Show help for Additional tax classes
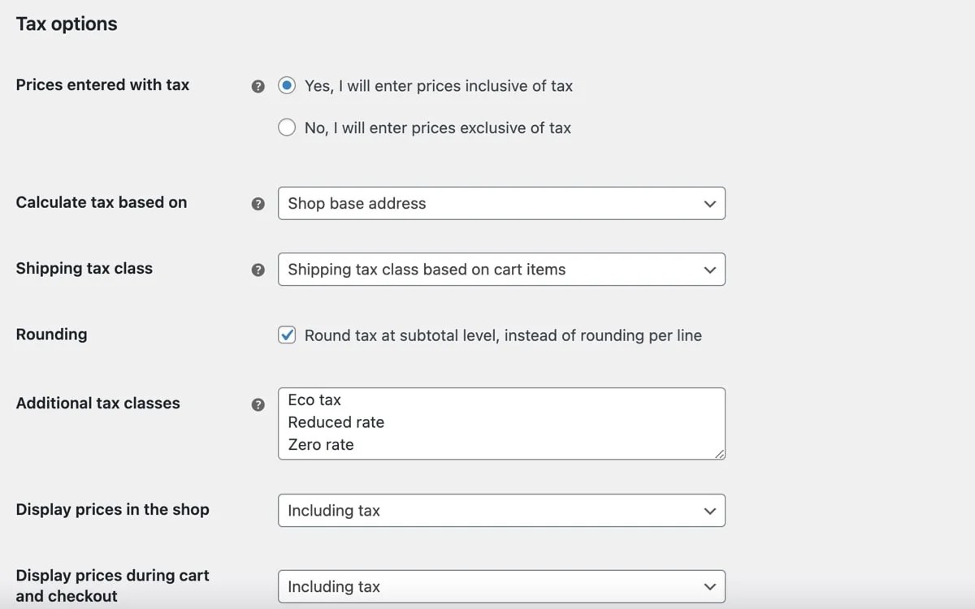Screen dimensions: 975x609 click(258, 404)
